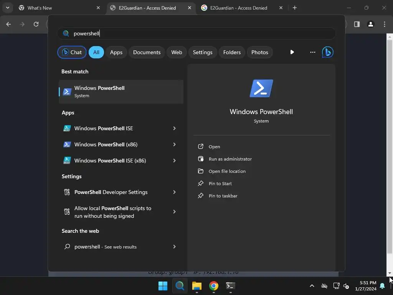
Task: Switch to the Folders filter
Action: [232, 52]
